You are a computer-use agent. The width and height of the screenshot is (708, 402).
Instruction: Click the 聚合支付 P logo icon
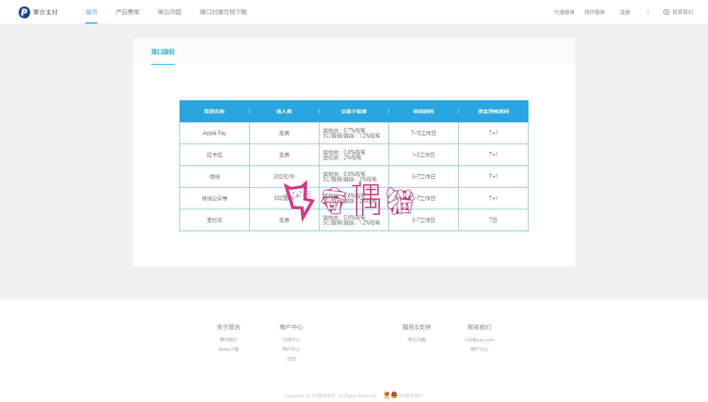(24, 12)
